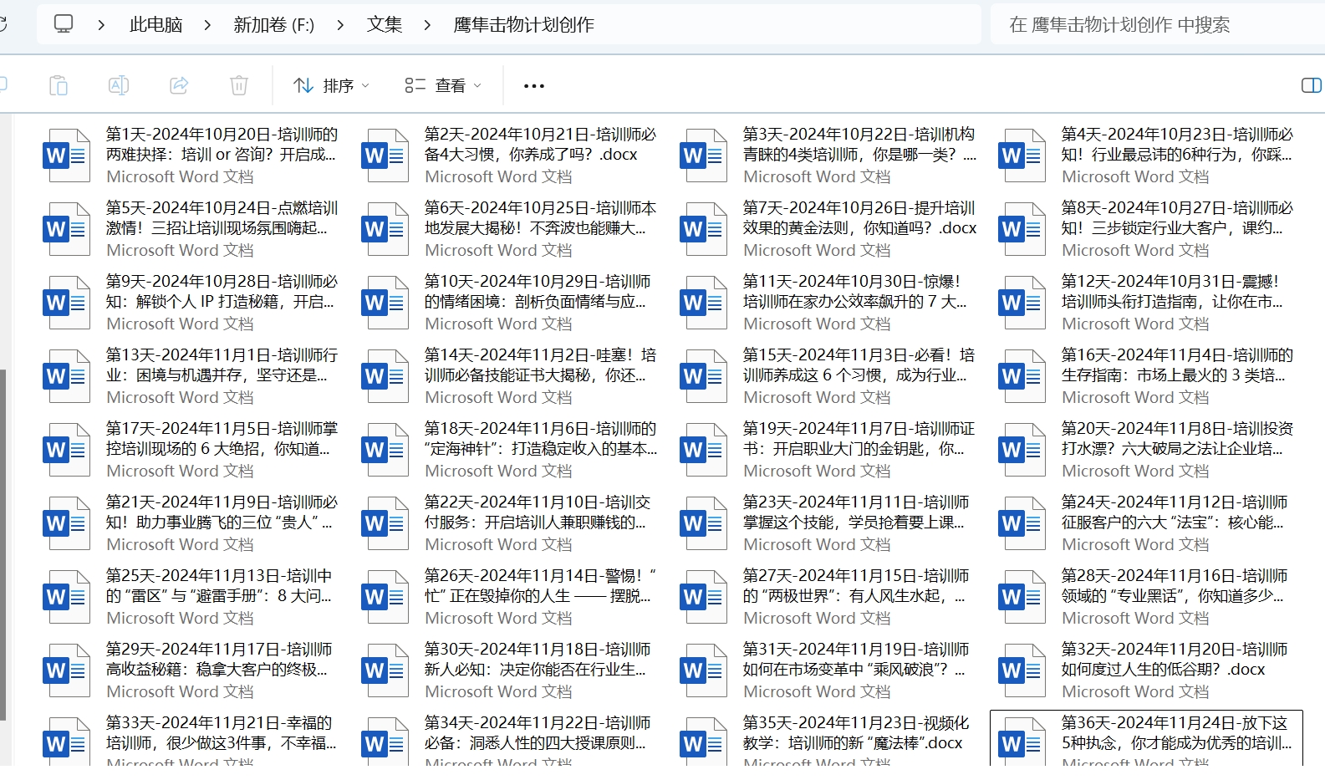Select file name 第28天-2024年11月16日-培训师领域的“专业黑话”

1175,586
